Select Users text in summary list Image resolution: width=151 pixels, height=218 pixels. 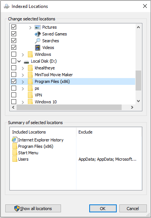pyautogui.click(x=23, y=159)
